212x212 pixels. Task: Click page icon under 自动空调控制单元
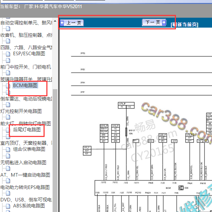[8, 29]
